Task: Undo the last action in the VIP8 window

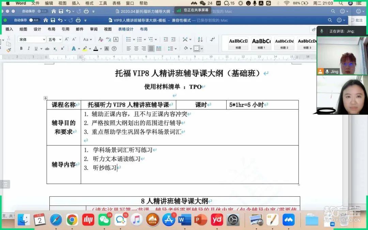Action: click(60, 20)
